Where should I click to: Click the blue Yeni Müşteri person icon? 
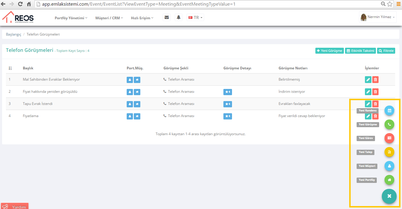coord(389,166)
